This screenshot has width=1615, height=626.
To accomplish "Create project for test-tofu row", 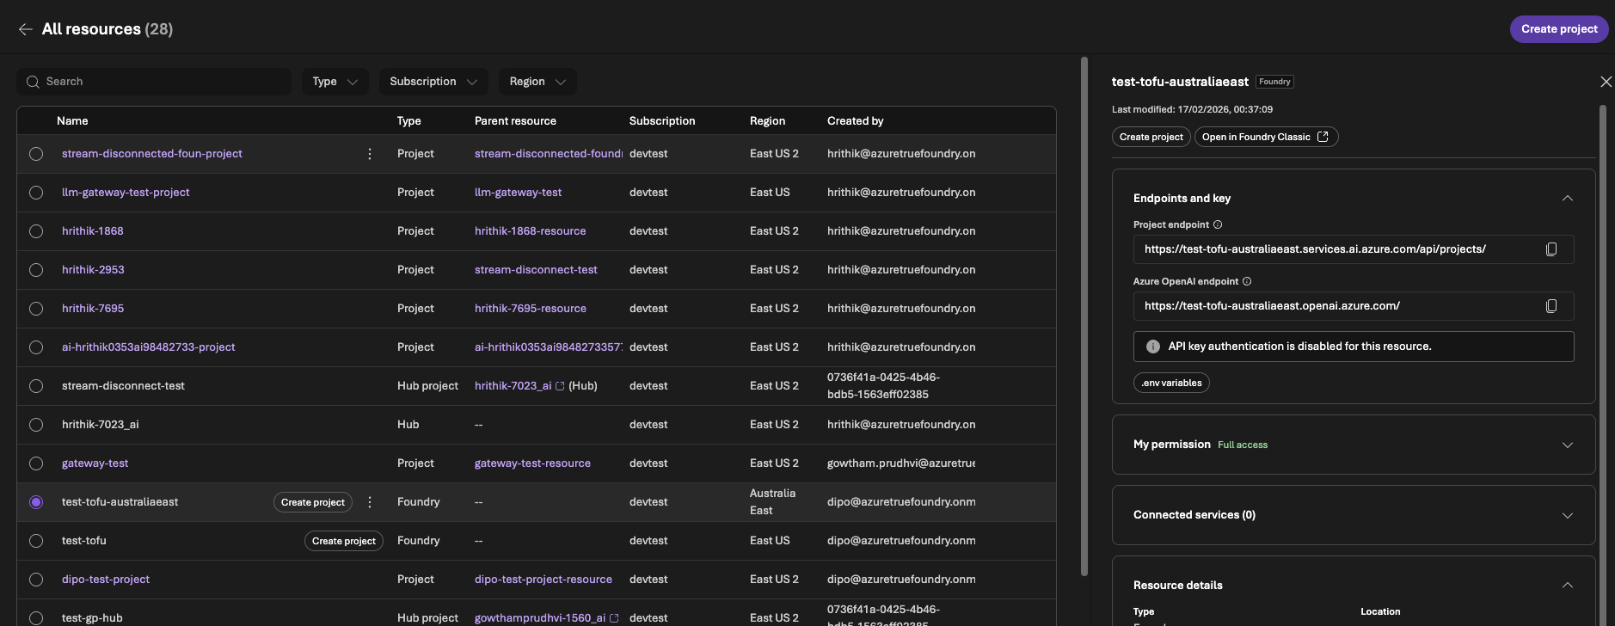I will [x=344, y=541].
